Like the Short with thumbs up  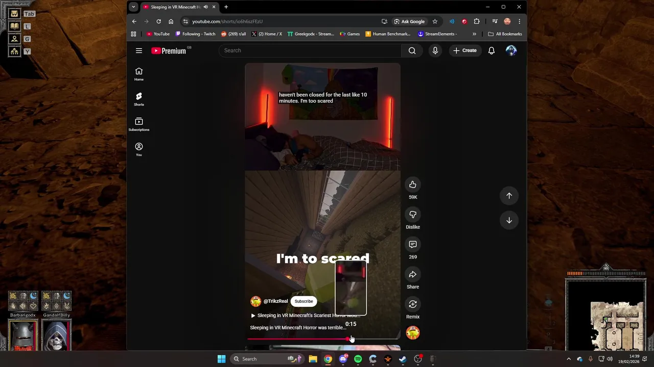413,185
